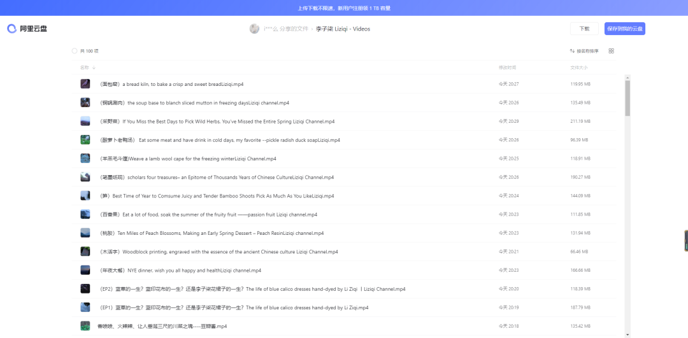Open the Peach Resin video thumbnail
Viewport: 688px width, 338px height.
85,233
